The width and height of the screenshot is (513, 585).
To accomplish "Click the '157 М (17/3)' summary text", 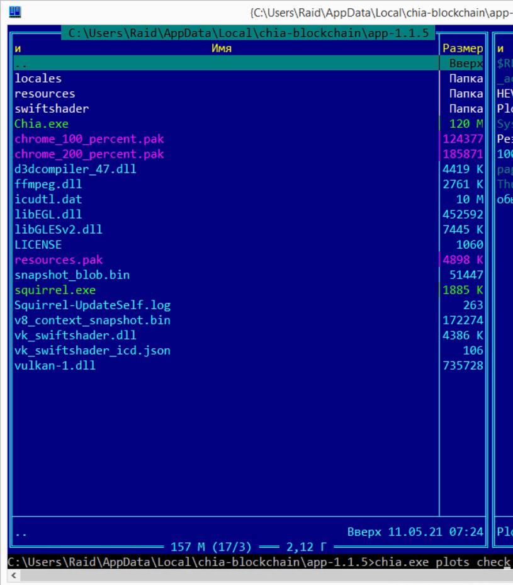I will (211, 547).
